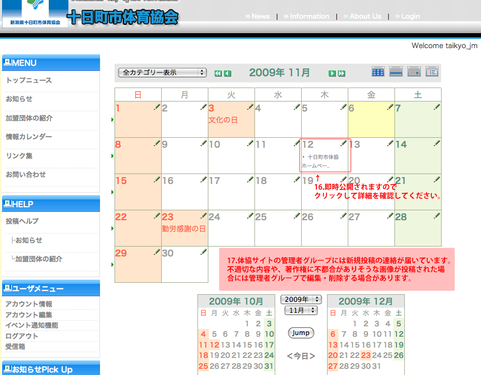Viewport: 481px width, 375px height.
Task: Click pencil icon on November 30
Action: click(x=204, y=252)
